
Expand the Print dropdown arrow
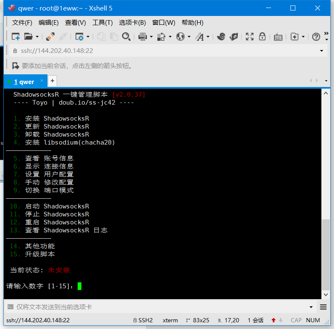pos(151,37)
